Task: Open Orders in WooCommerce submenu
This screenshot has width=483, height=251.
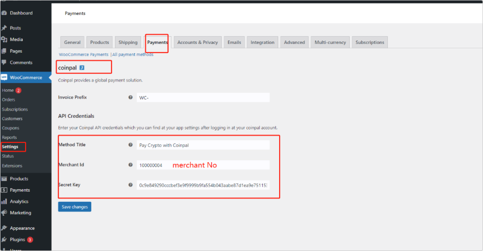Action: coord(8,100)
